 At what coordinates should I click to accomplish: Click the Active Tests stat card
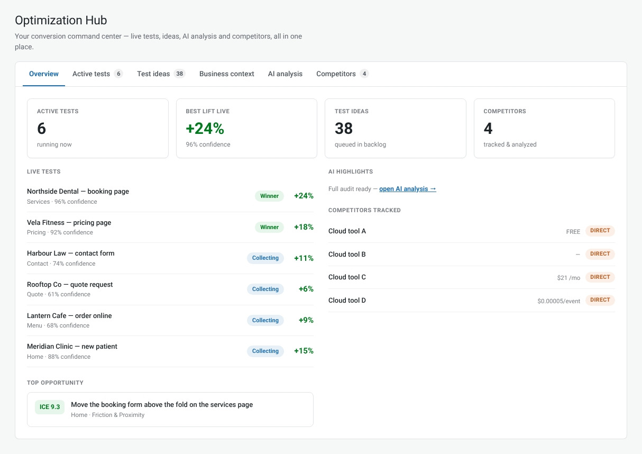(98, 128)
